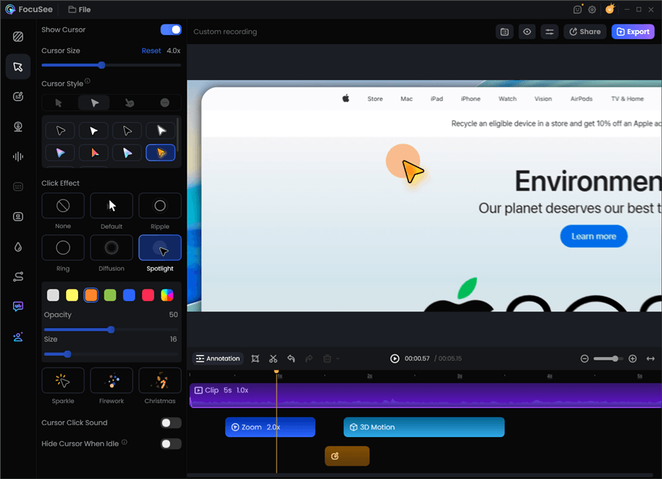This screenshot has width=662, height=479.
Task: Open the feedback icon in title bar
Action: (x=578, y=9)
